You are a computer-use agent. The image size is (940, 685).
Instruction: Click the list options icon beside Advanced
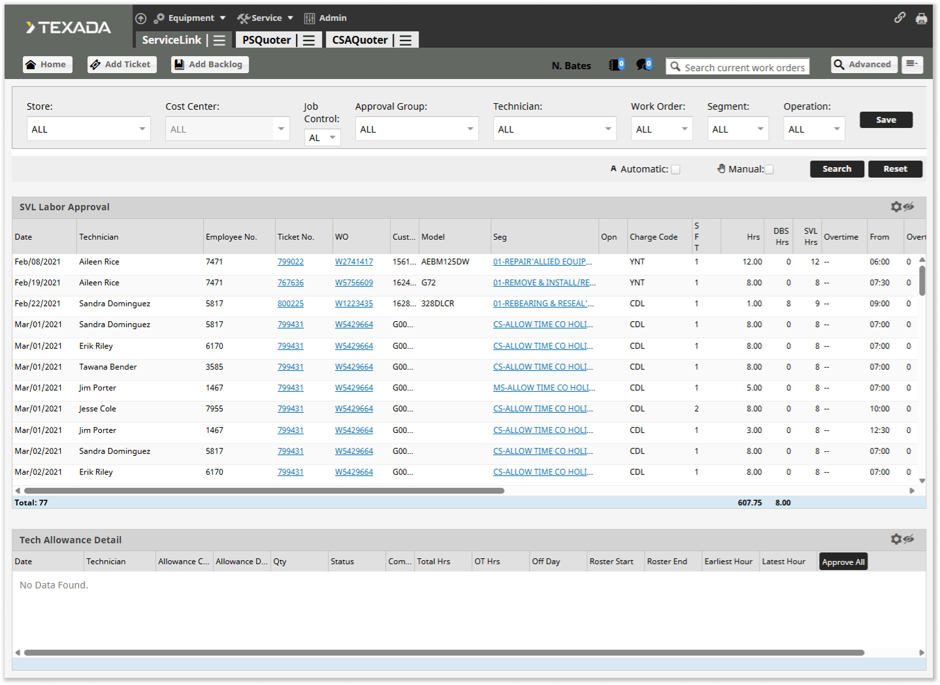click(x=912, y=64)
